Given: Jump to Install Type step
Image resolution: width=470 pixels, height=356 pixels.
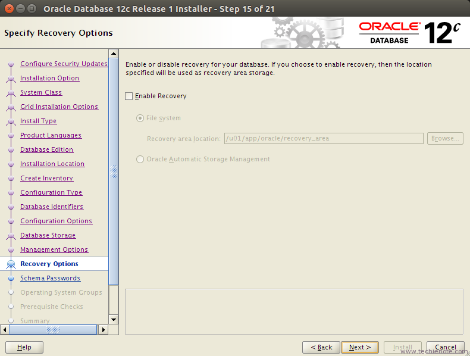Looking at the screenshot, I should (38, 121).
